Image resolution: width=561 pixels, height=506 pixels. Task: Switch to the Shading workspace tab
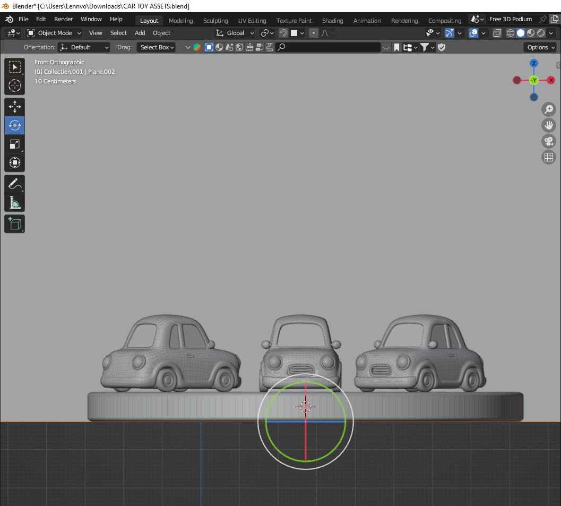[332, 21]
